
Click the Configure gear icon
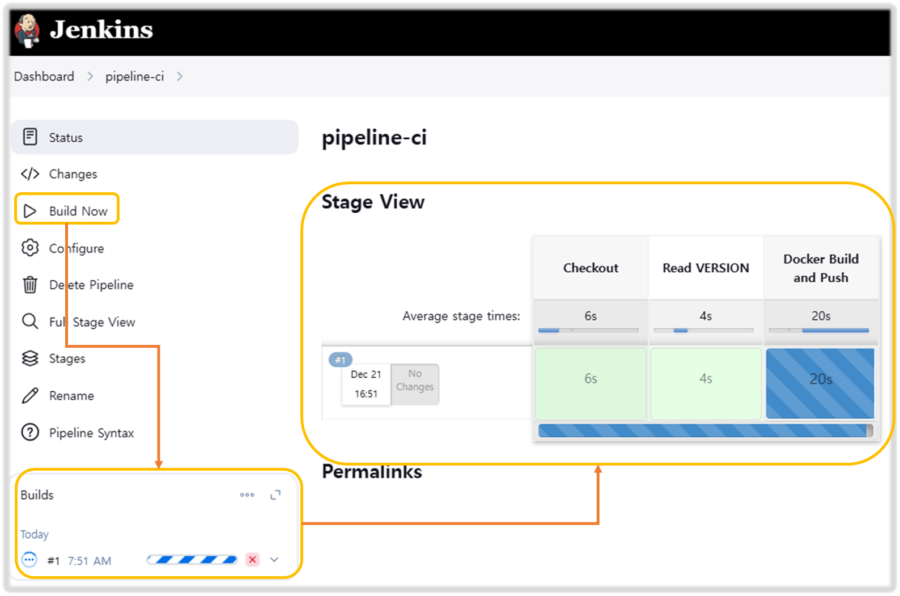coord(30,248)
